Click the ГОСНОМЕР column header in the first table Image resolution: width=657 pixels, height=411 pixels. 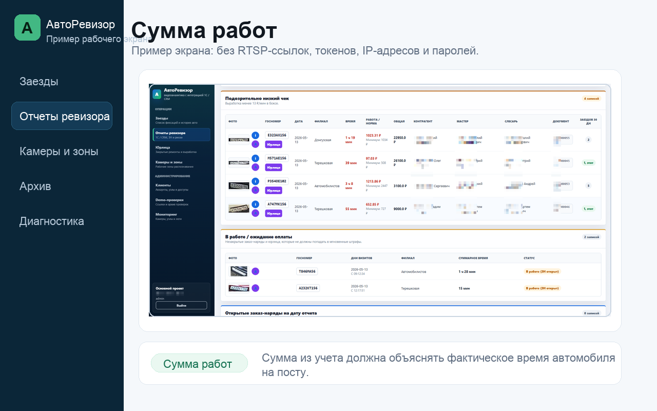pyautogui.click(x=273, y=121)
